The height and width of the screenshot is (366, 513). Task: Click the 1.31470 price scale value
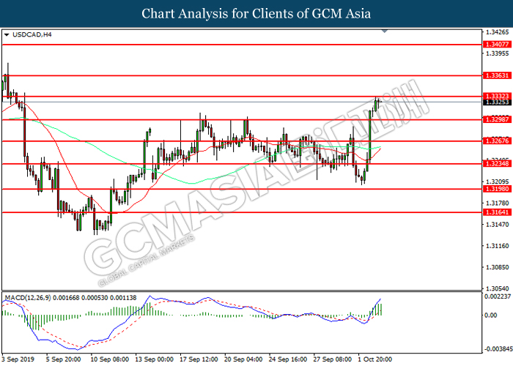pyautogui.click(x=498, y=225)
